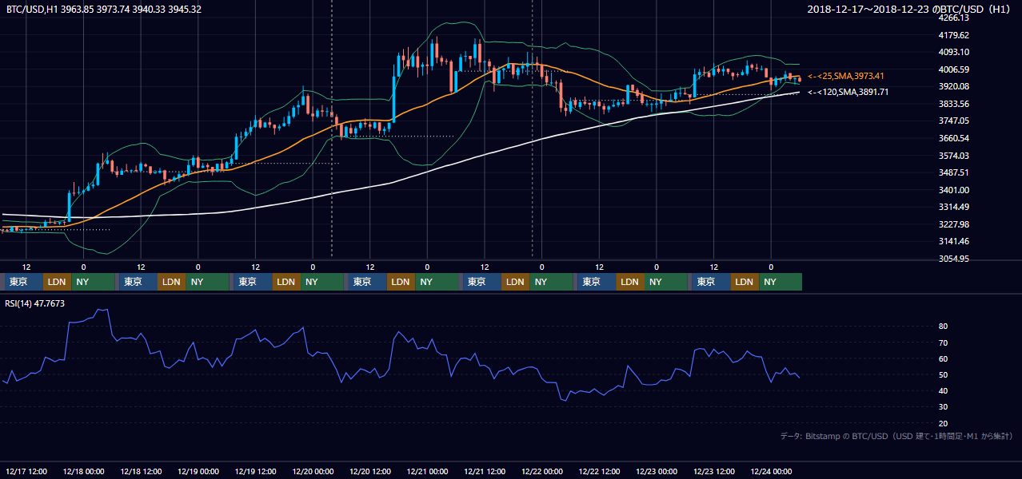The height and width of the screenshot is (479, 1022).
Task: Click RSI scale value 80
Action: (944, 327)
